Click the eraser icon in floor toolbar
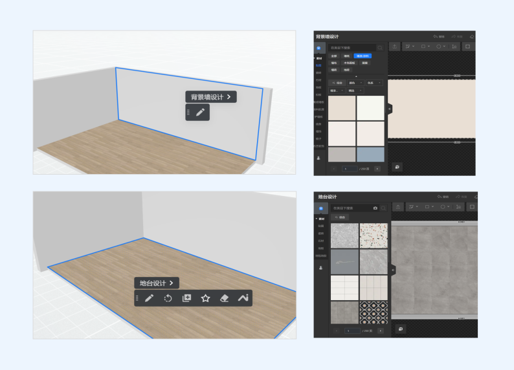 click(224, 298)
